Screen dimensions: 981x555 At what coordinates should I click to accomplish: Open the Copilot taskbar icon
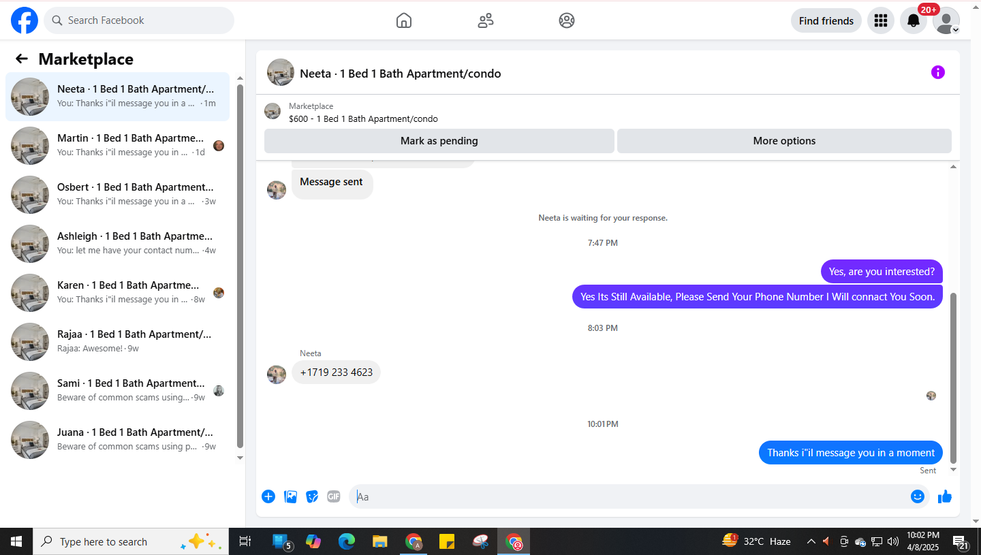(x=313, y=541)
